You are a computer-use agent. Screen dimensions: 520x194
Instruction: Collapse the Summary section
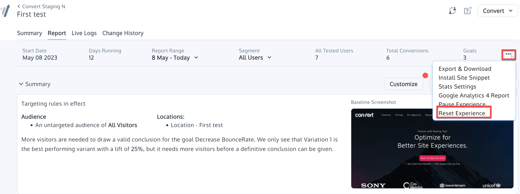coord(21,84)
